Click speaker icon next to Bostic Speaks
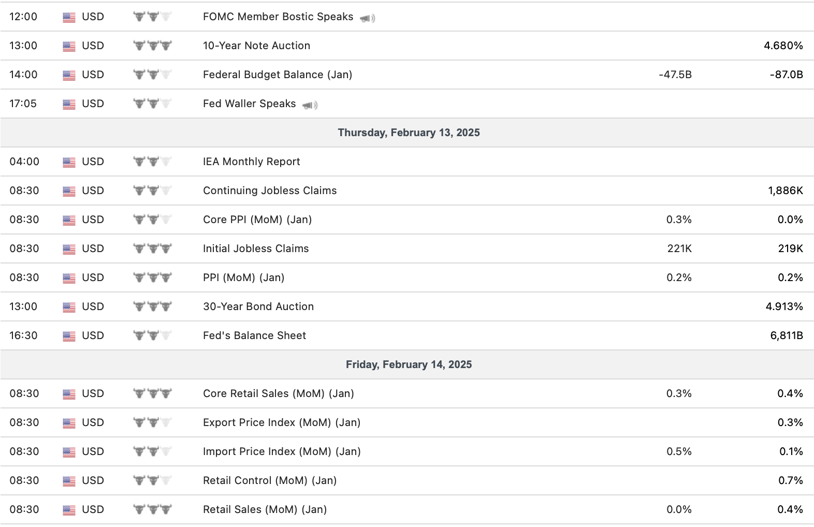The image size is (814, 527). click(368, 18)
